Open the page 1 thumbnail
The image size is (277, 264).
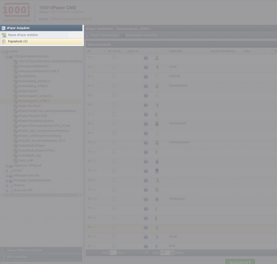pyautogui.click(x=157, y=58)
